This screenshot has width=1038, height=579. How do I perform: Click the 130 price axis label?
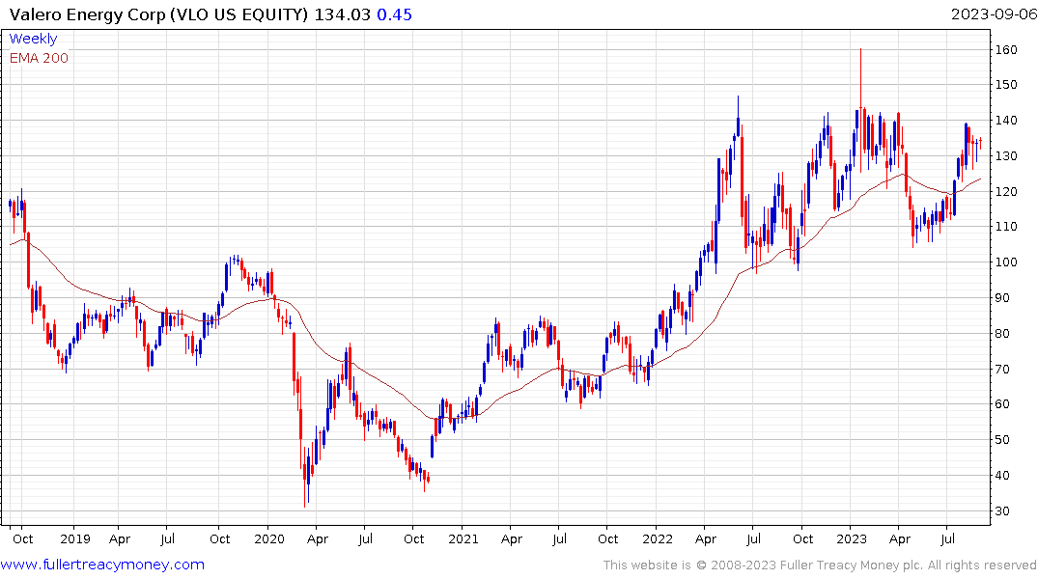click(x=1005, y=156)
